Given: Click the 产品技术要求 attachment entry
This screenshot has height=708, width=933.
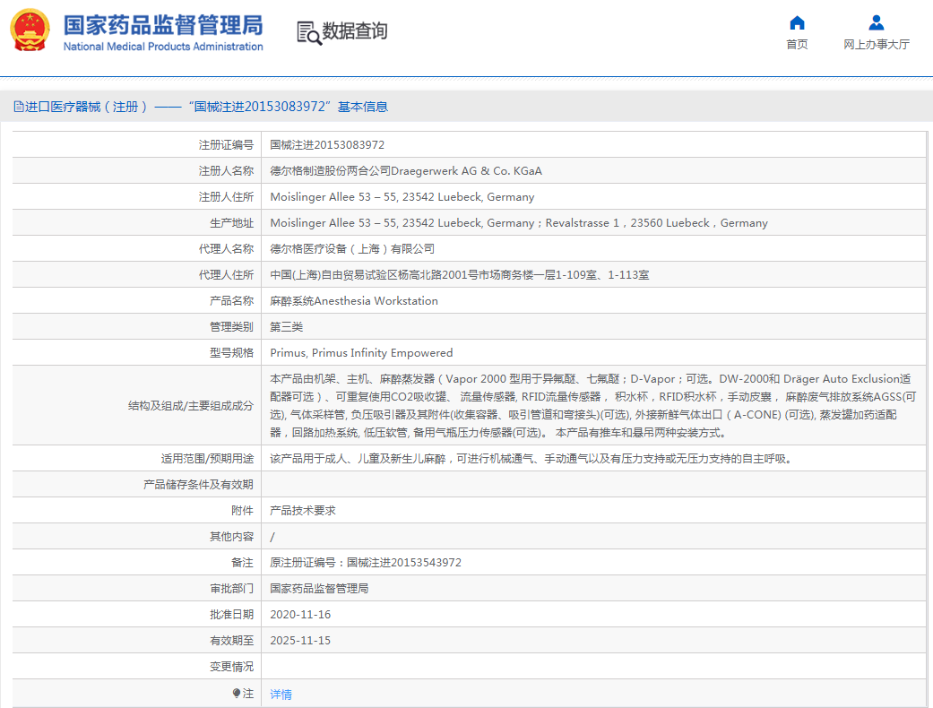Looking at the screenshot, I should 303,510.
